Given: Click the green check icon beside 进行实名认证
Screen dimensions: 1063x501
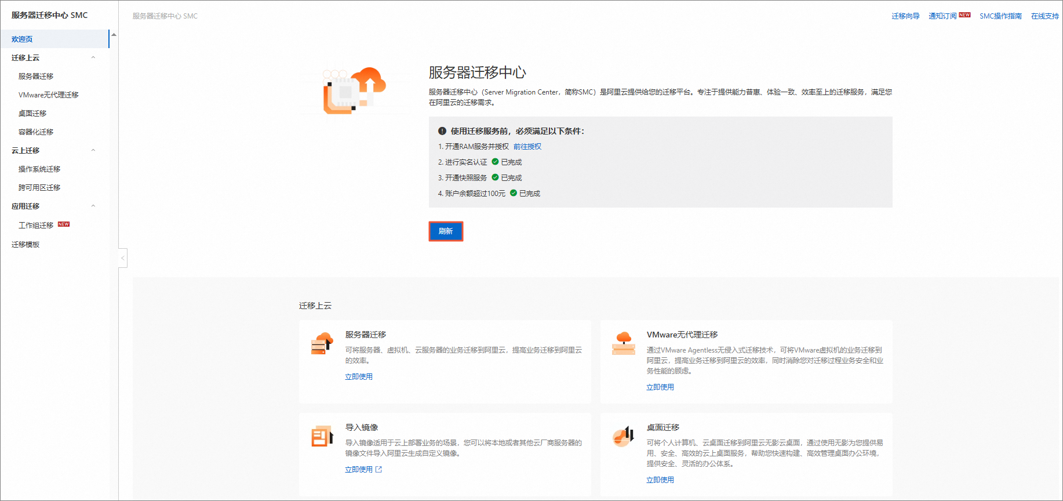Looking at the screenshot, I should coord(495,162).
